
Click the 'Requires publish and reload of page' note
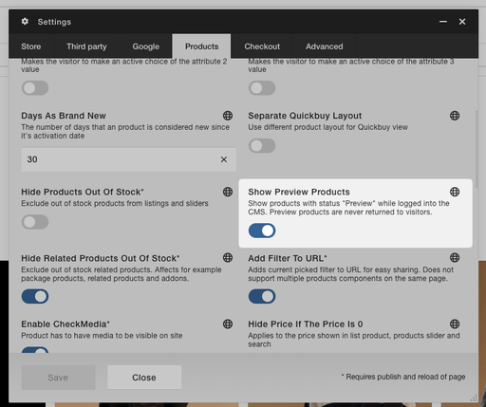403,377
